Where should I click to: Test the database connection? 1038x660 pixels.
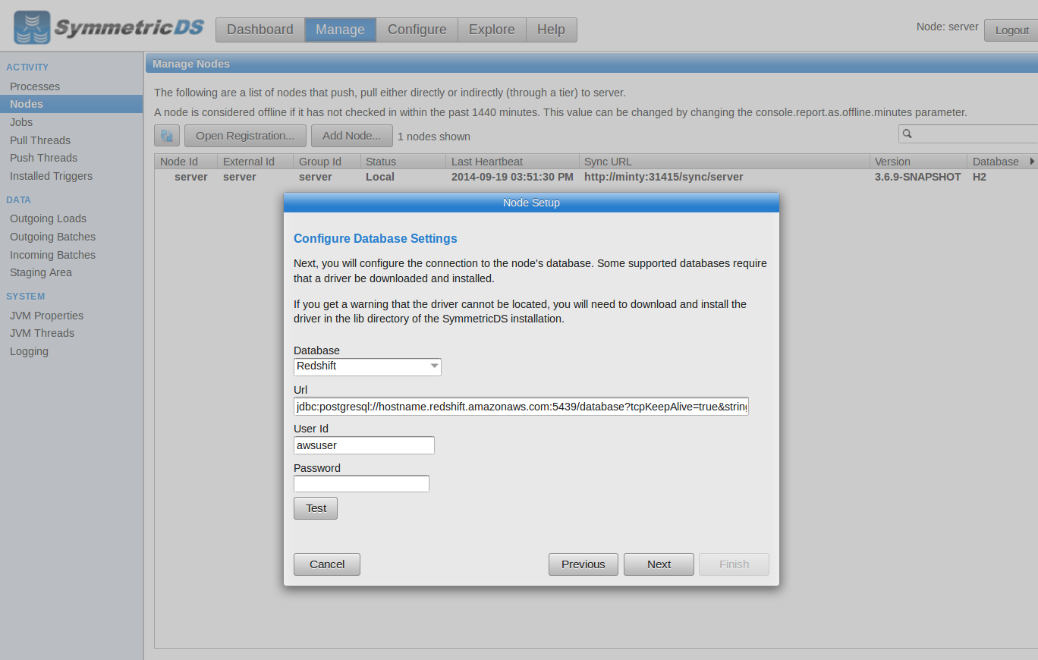pyautogui.click(x=316, y=508)
